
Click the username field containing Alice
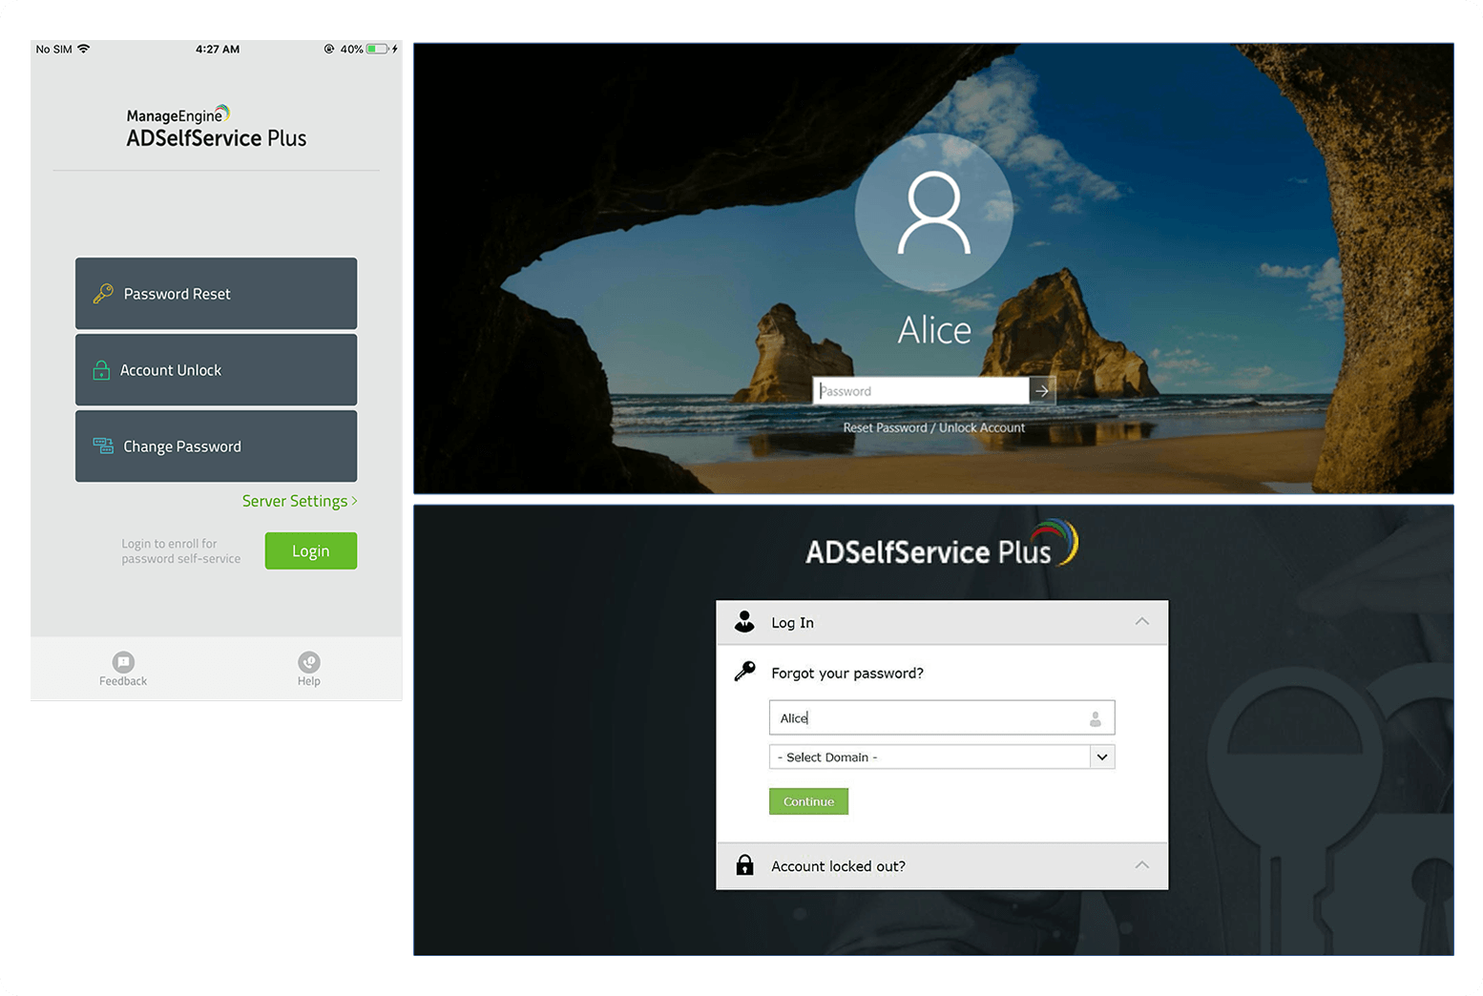[x=942, y=717]
